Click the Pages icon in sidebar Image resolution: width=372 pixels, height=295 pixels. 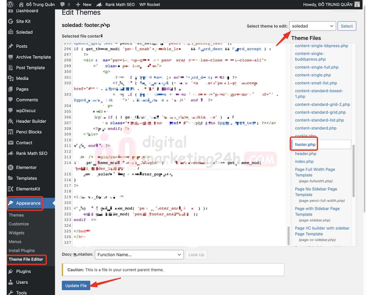click(x=10, y=89)
